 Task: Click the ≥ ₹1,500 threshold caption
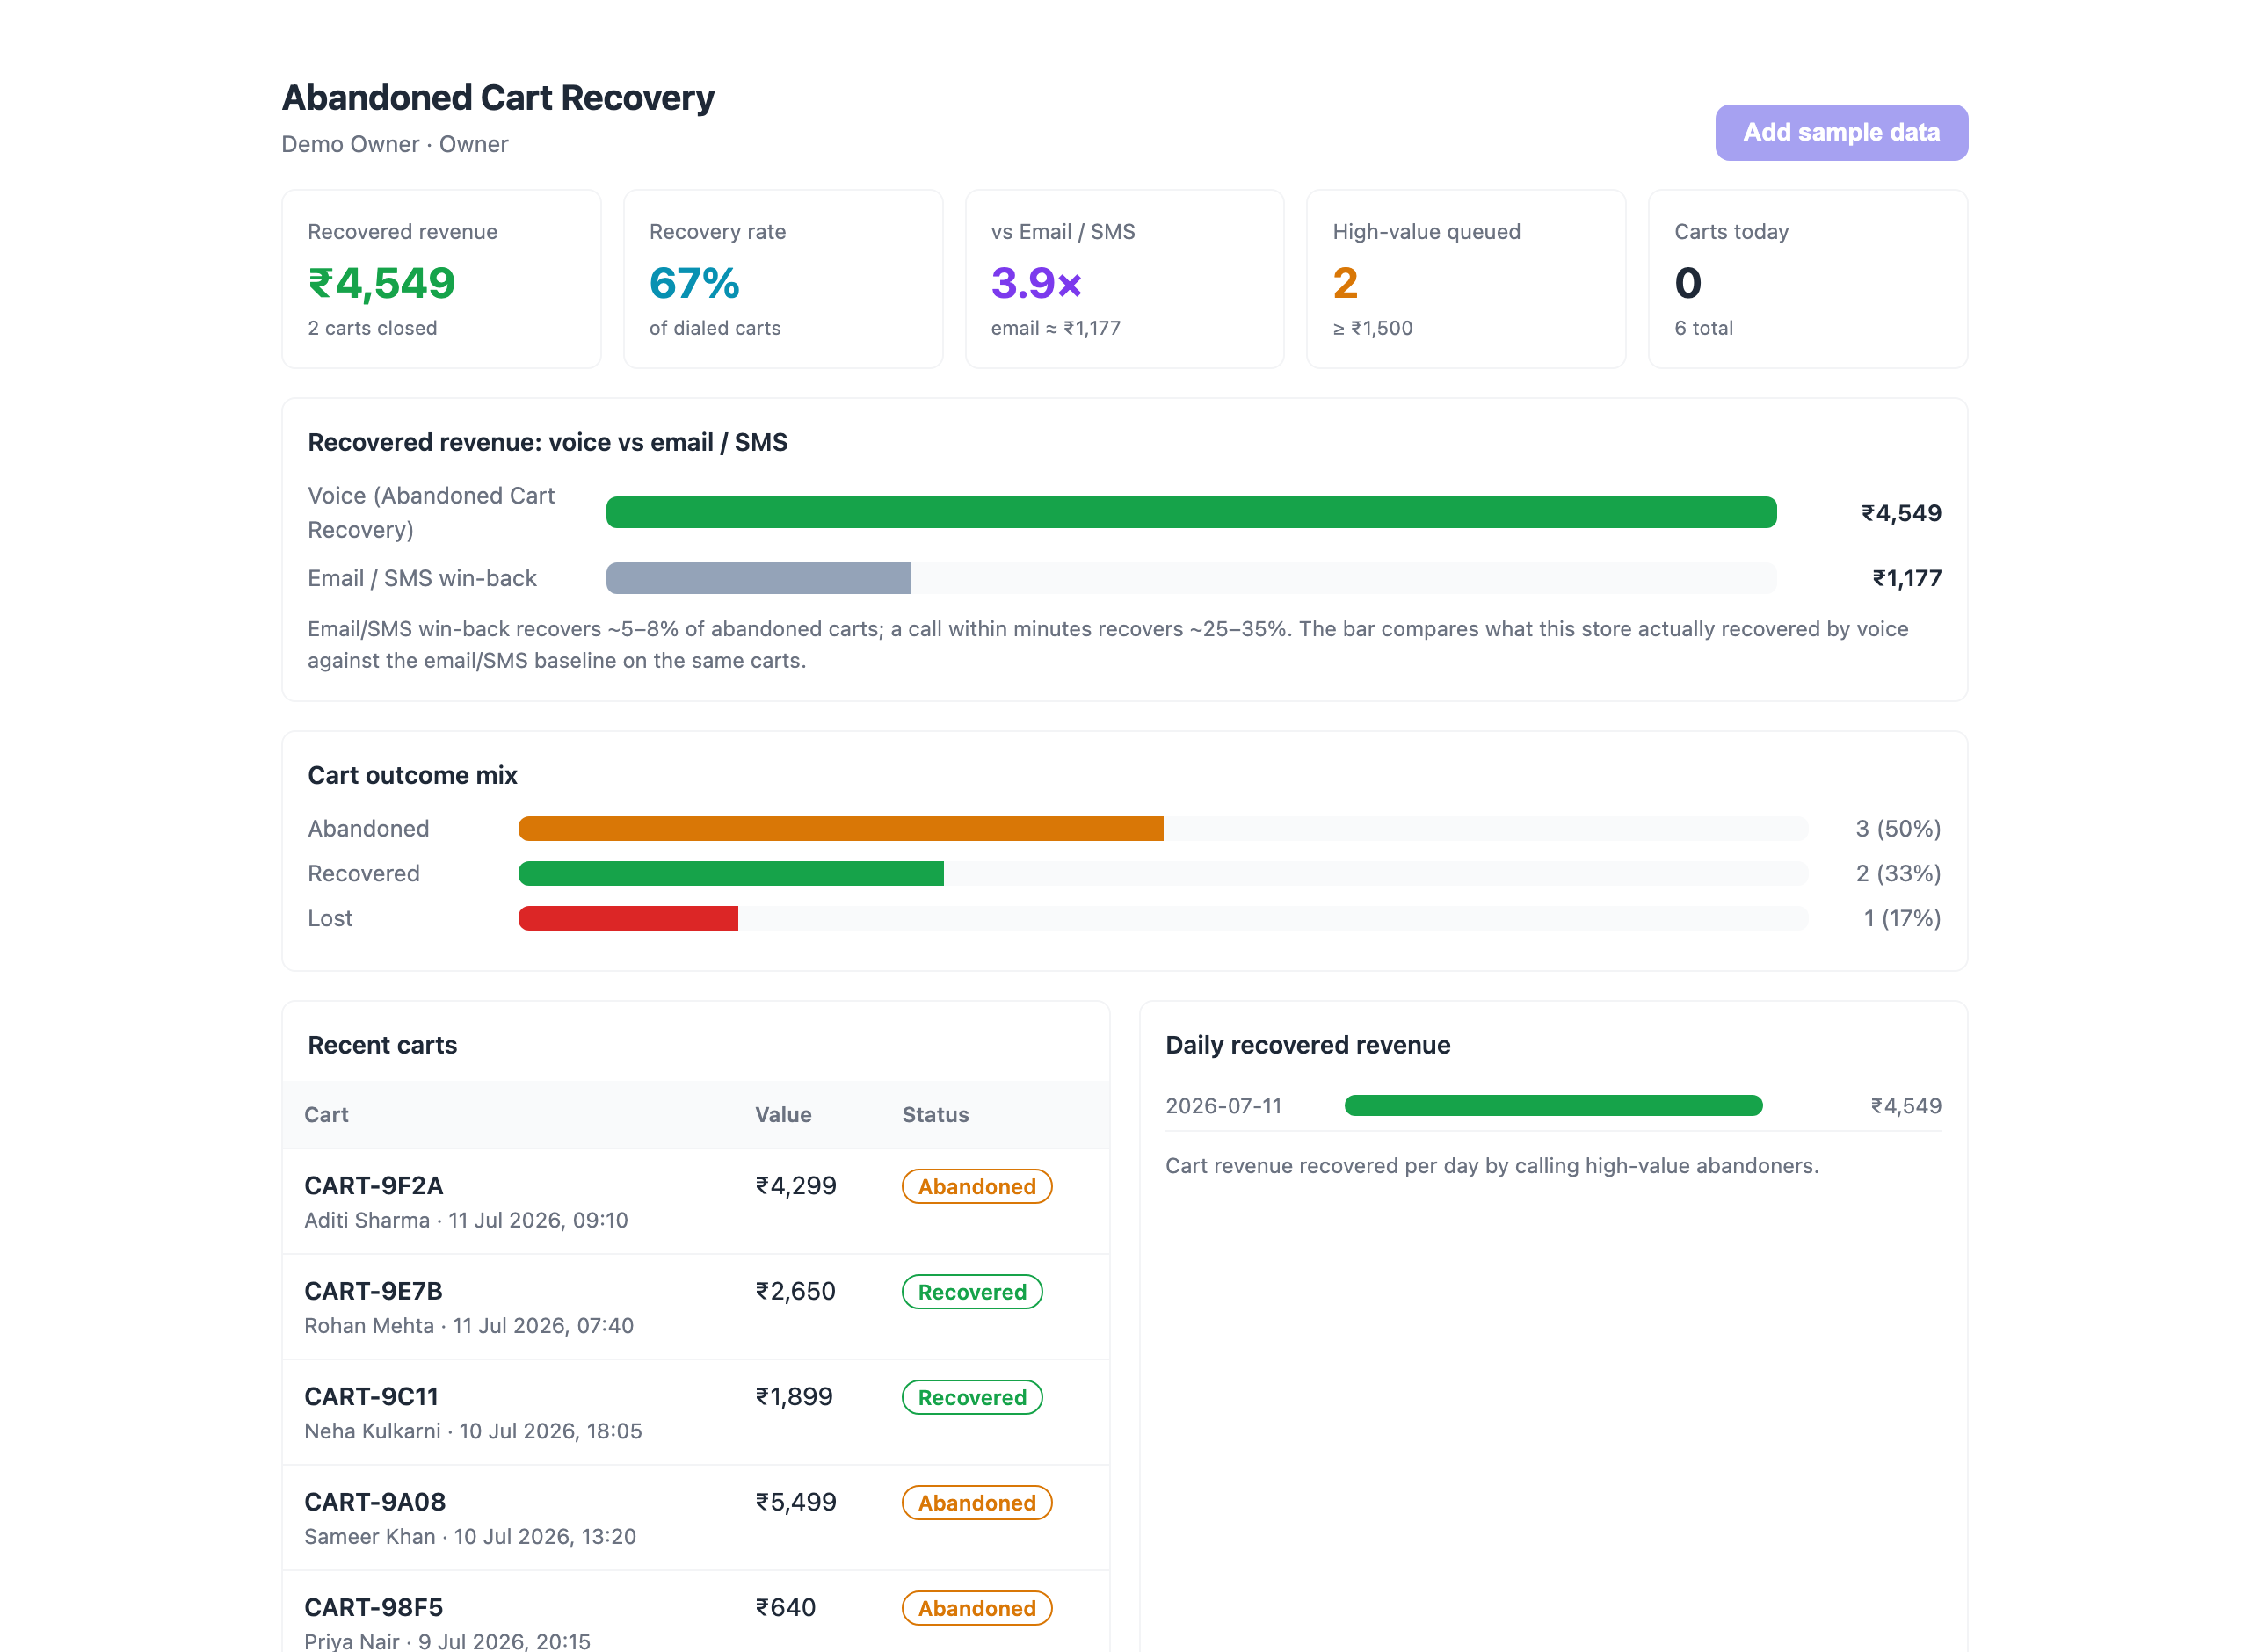1372,328
